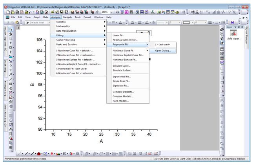Select Exponential Fit... menu entry
Viewport: 255px width, 165px height.
click(x=128, y=76)
